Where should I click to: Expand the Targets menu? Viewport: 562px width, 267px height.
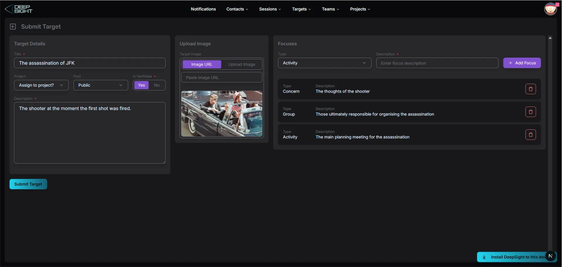301,9
